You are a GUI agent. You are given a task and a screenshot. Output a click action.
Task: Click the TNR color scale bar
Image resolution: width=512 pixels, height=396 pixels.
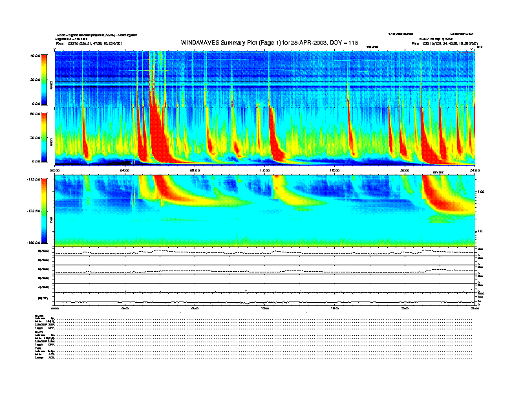[x=44, y=211]
